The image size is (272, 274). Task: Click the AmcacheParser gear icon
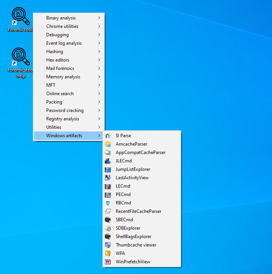point(108,144)
